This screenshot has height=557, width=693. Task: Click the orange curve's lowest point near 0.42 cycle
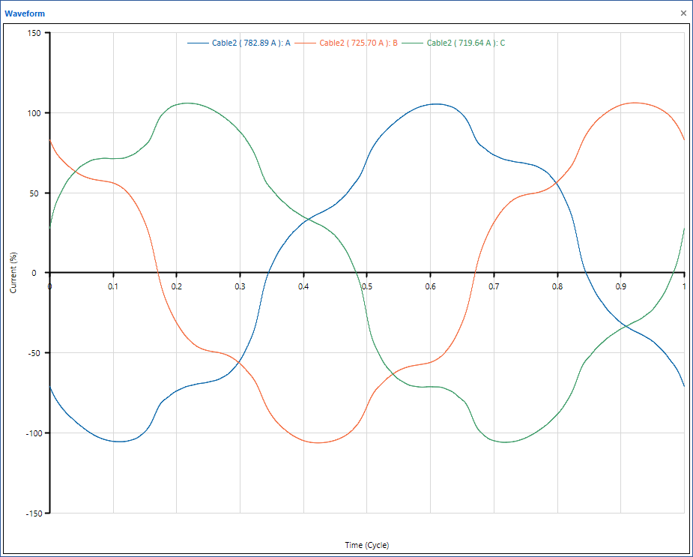[318, 442]
